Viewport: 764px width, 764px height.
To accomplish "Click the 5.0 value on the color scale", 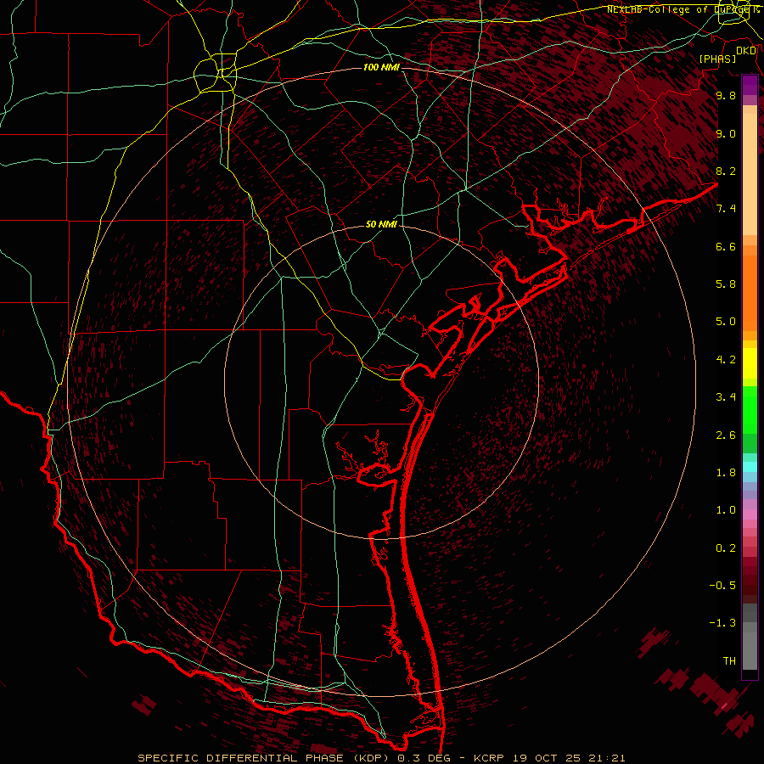I will point(726,322).
